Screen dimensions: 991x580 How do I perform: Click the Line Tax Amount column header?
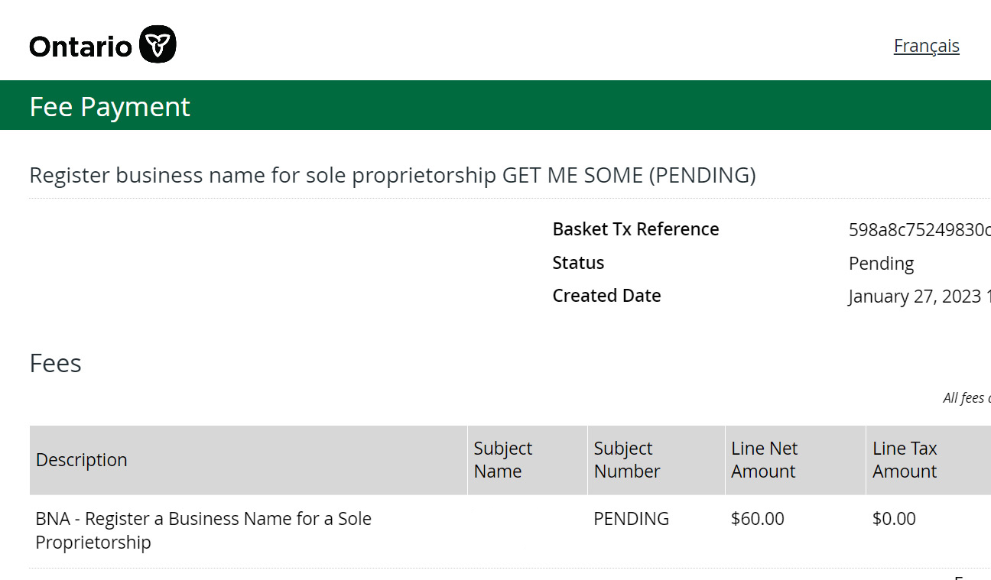click(x=905, y=460)
